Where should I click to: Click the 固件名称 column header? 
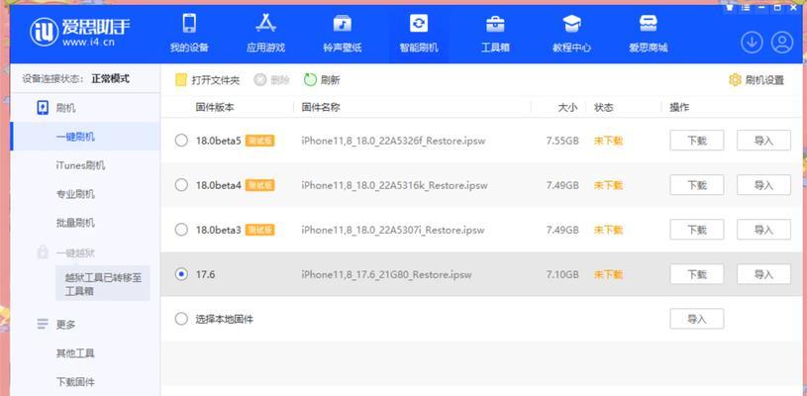(x=321, y=108)
